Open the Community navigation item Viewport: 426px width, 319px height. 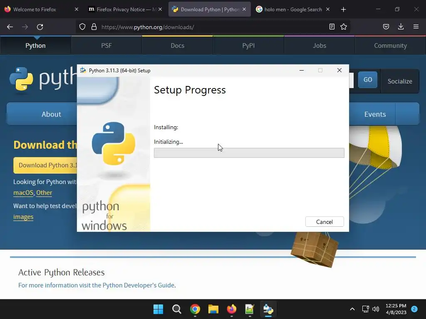coord(390,46)
